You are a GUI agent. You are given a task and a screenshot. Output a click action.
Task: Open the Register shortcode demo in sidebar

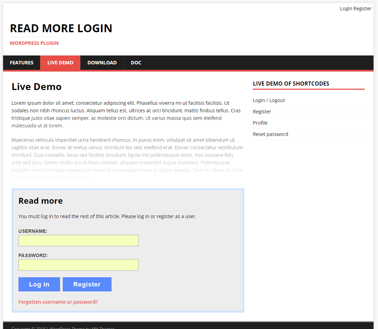coord(262,111)
